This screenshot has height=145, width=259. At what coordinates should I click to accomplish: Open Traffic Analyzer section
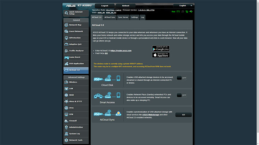[x=76, y=51]
